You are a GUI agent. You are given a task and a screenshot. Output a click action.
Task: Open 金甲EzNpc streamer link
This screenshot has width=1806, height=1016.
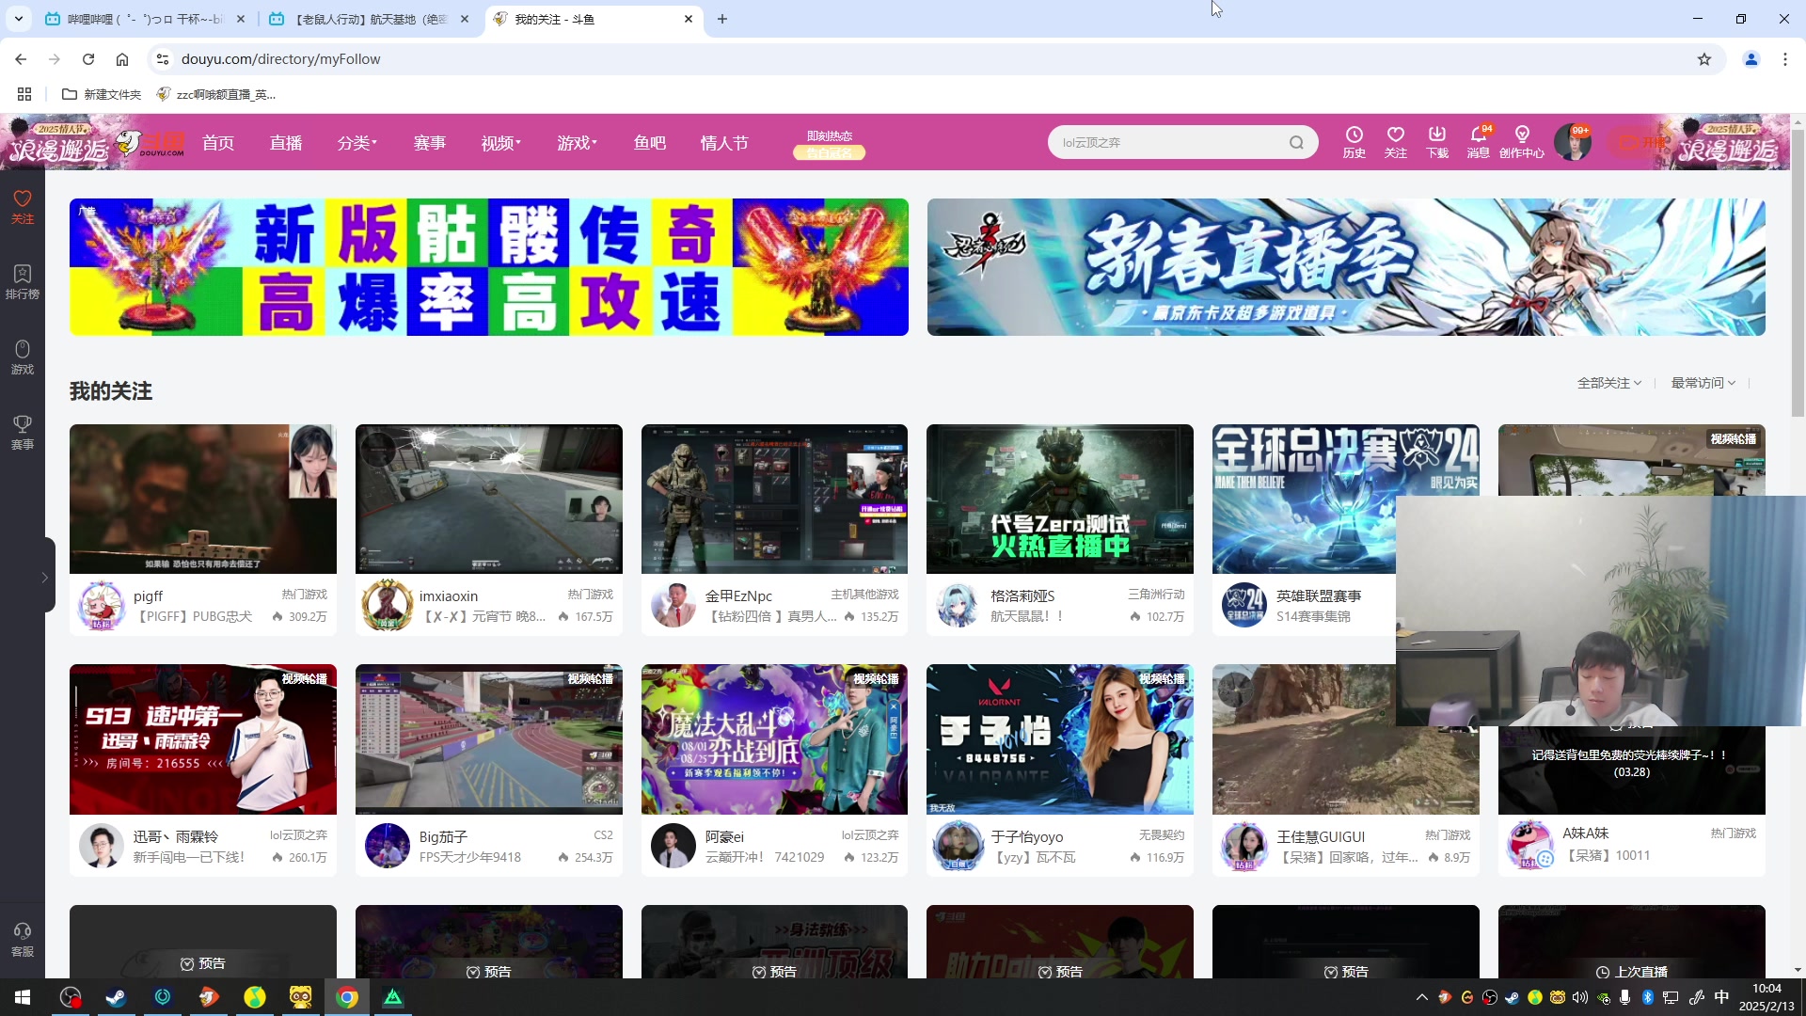(x=738, y=596)
